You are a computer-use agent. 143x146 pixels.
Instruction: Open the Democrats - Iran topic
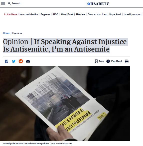[x=97, y=14]
